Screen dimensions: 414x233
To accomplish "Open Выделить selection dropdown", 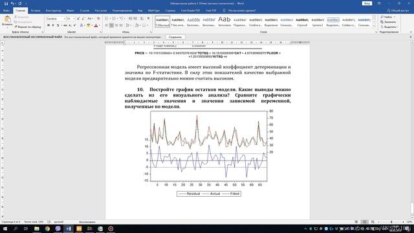I will (389, 27).
